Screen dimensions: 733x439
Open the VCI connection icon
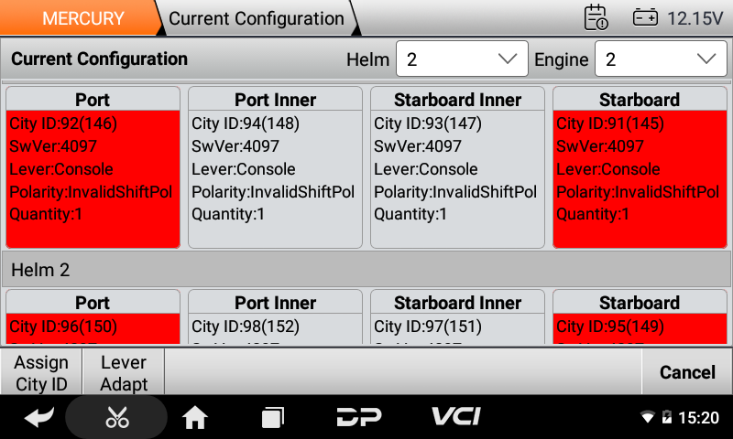pyautogui.click(x=456, y=417)
